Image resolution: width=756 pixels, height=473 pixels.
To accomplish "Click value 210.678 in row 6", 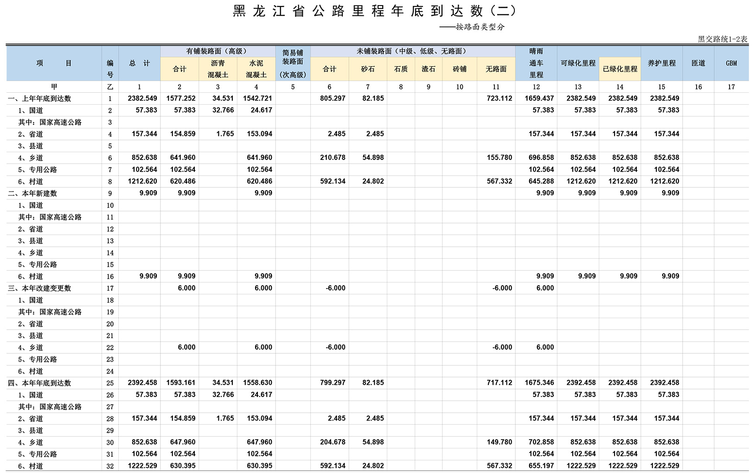I will [333, 158].
